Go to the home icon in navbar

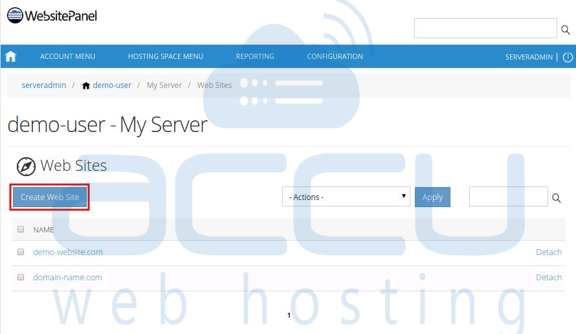(10, 56)
